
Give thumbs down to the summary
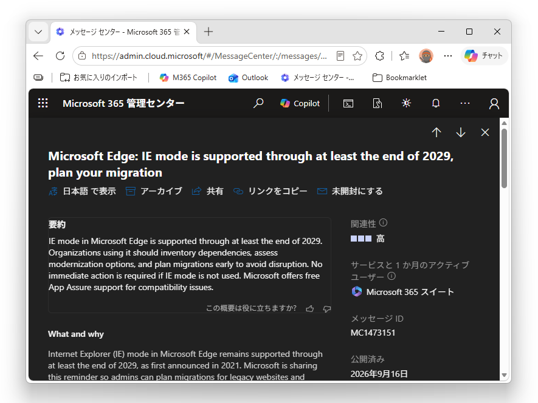click(326, 309)
